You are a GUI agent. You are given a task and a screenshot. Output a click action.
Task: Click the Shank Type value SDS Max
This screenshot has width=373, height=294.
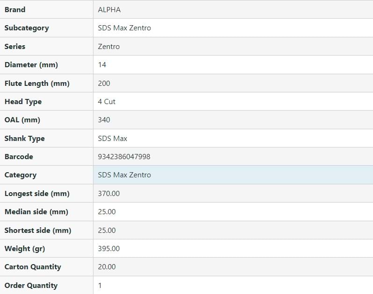(112, 138)
